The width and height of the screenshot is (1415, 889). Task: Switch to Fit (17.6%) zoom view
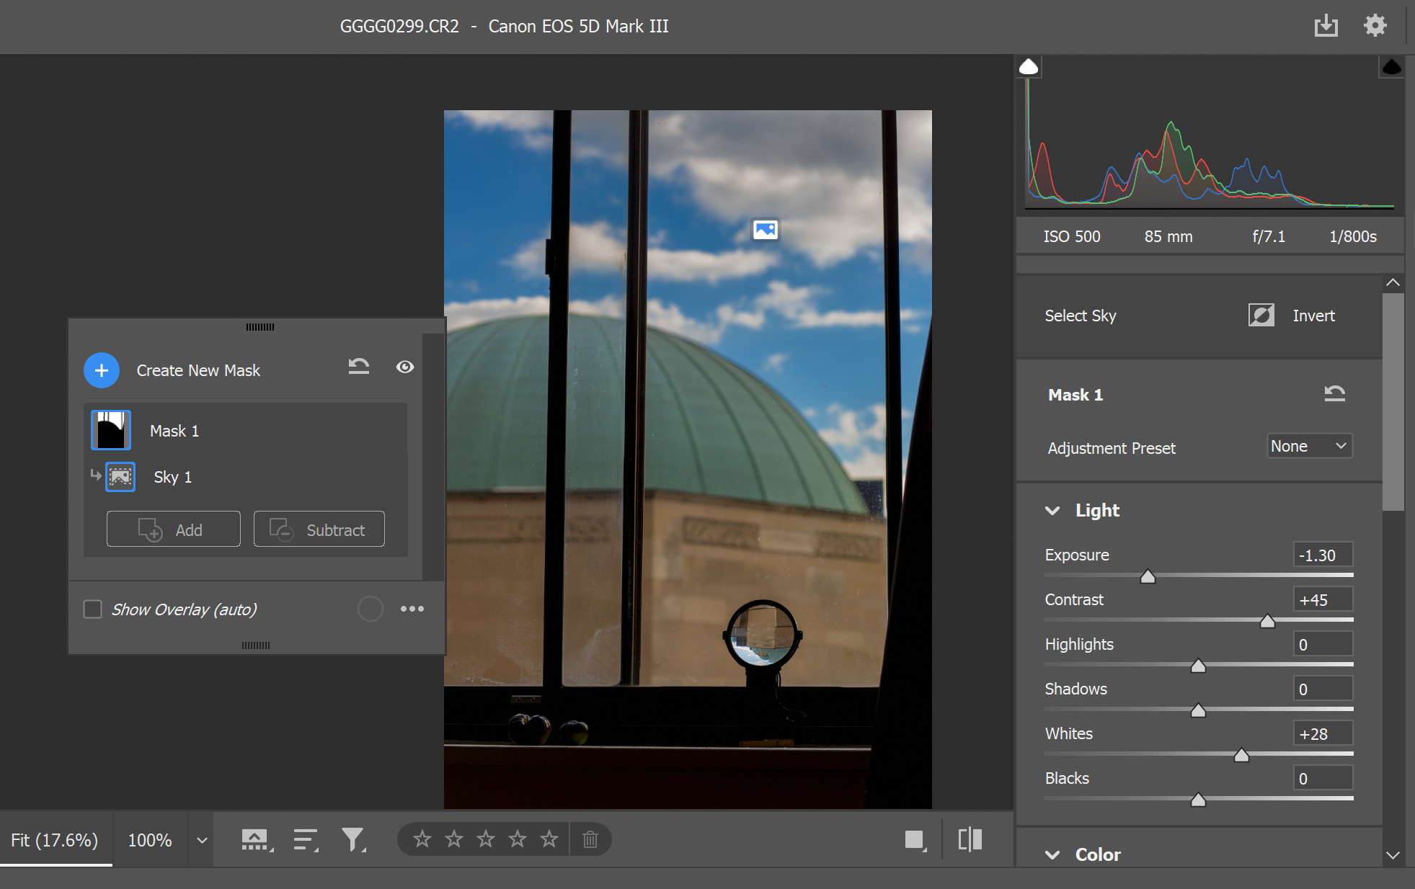point(55,840)
